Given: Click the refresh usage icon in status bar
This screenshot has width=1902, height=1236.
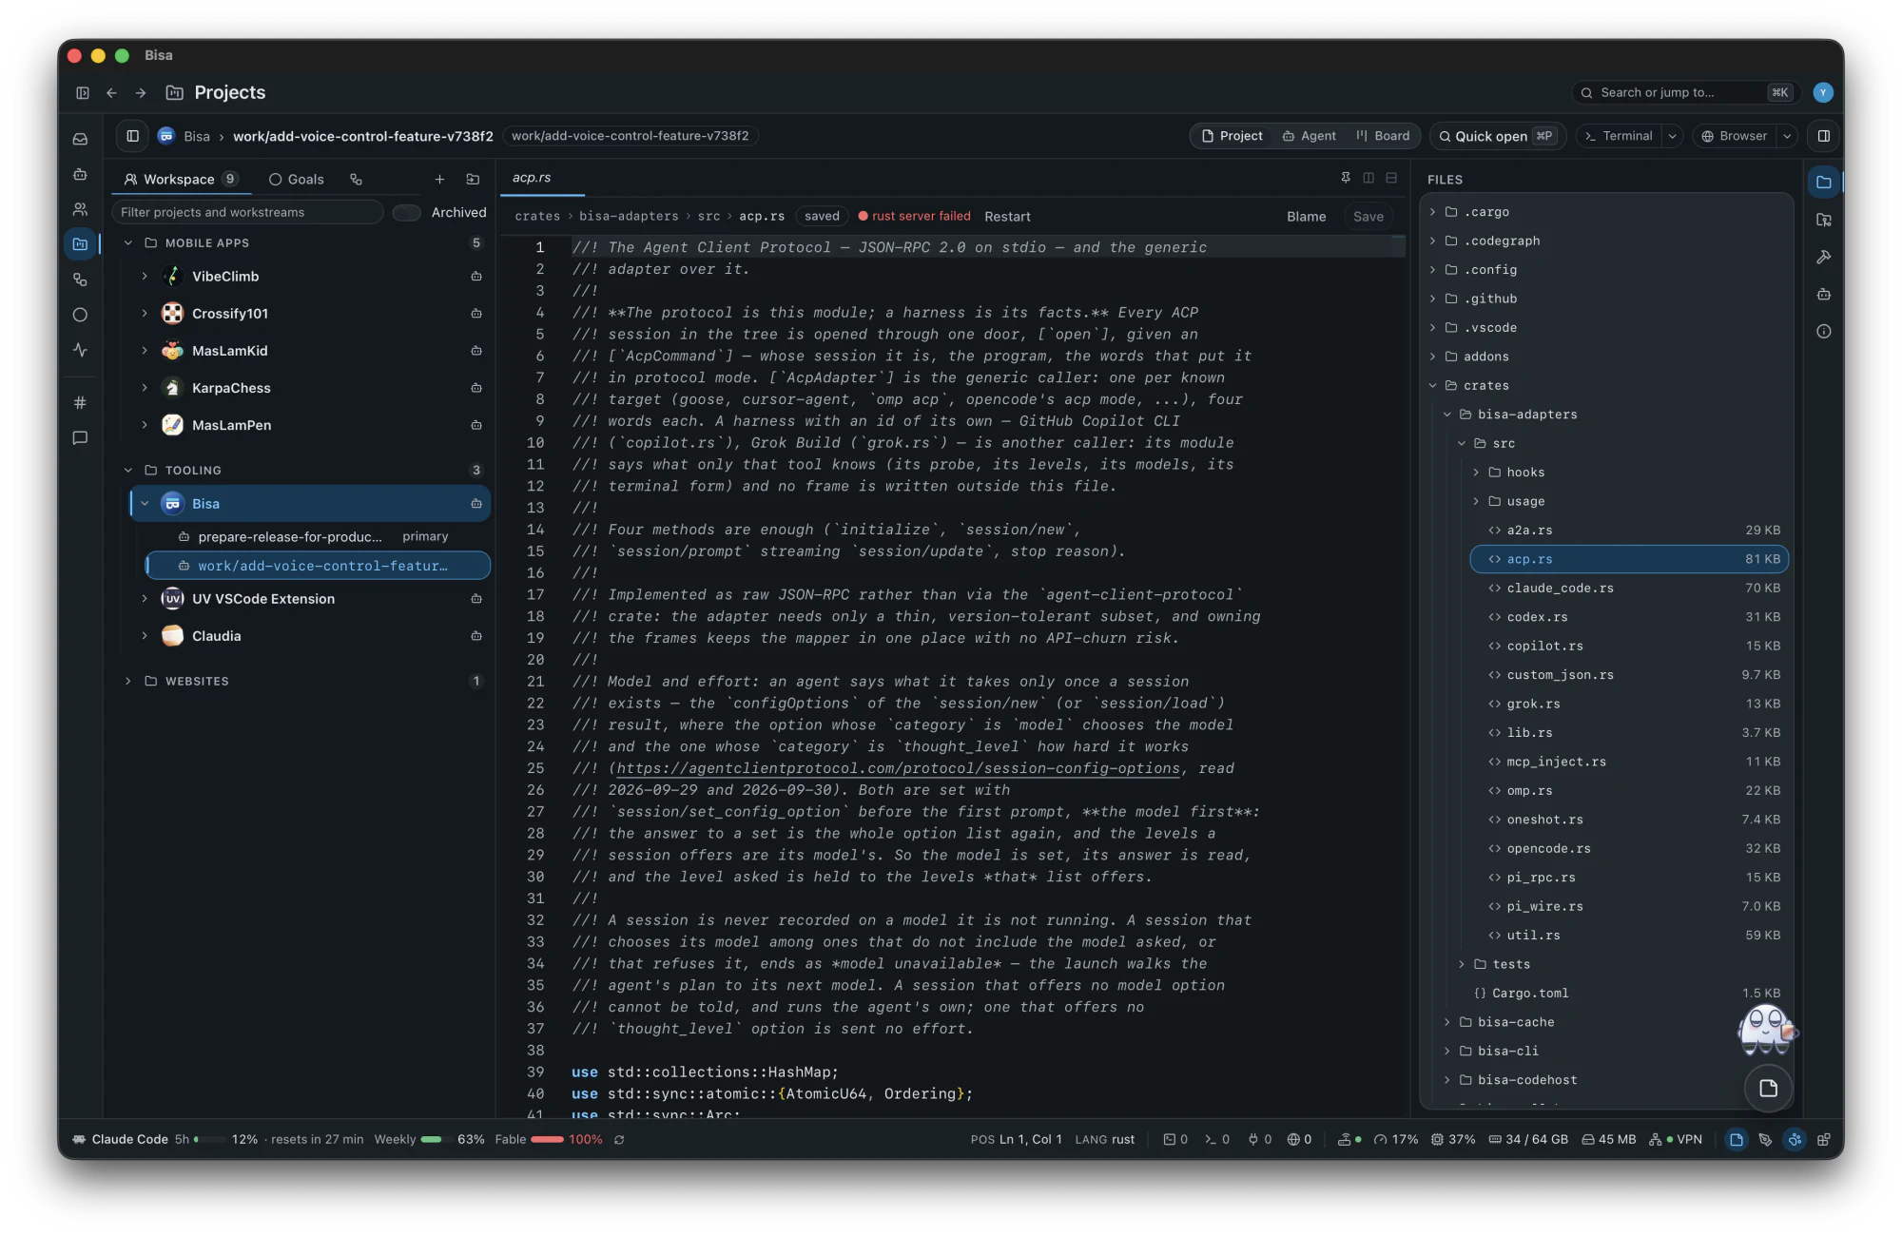Looking at the screenshot, I should coord(619,1139).
